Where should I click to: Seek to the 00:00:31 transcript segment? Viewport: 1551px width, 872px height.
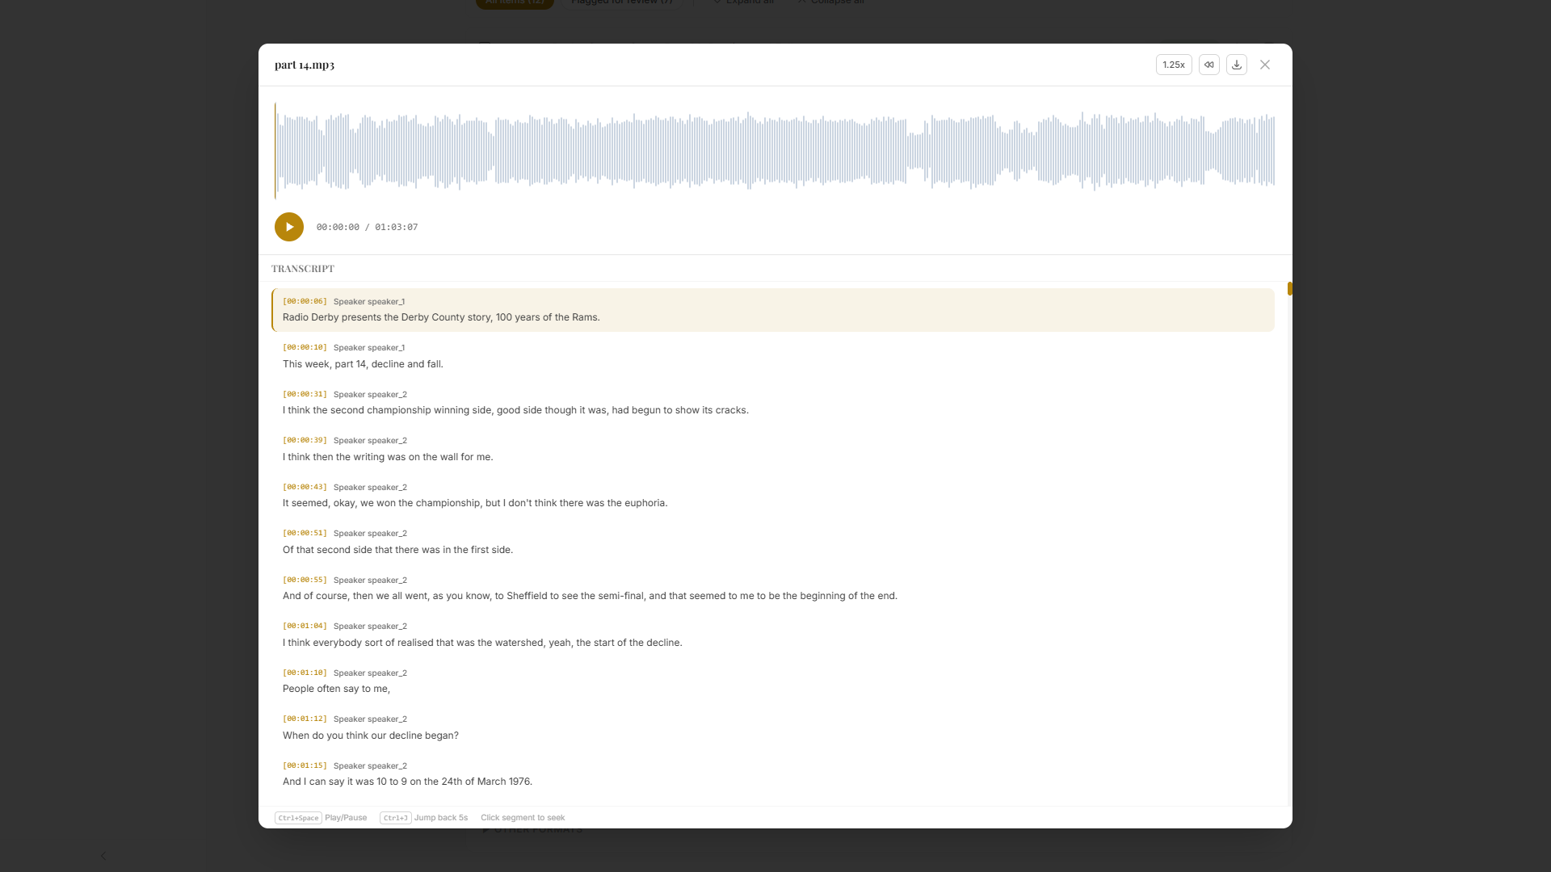click(772, 402)
